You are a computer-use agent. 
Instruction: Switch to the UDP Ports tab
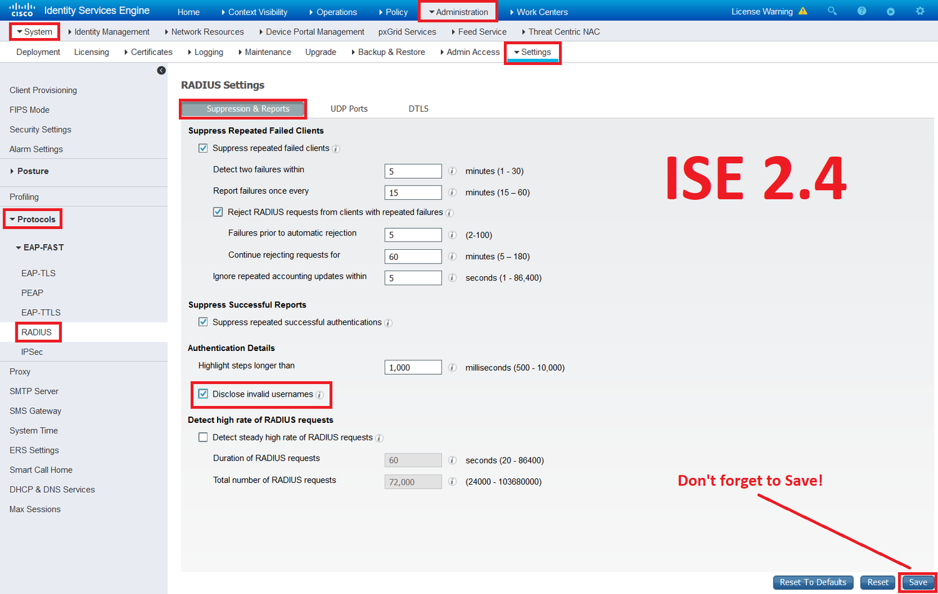click(349, 108)
